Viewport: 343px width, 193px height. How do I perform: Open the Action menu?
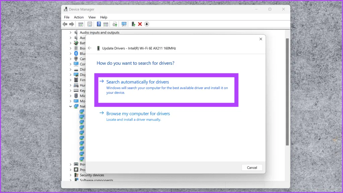(x=79, y=17)
